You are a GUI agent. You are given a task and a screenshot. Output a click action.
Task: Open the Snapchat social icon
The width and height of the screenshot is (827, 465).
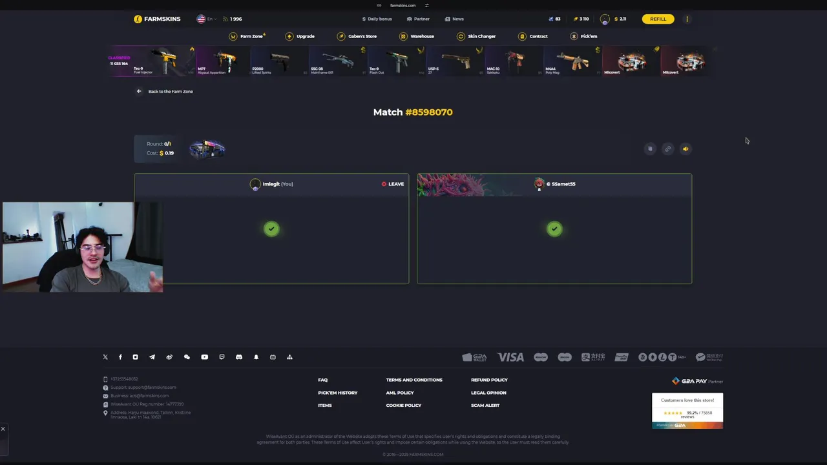[x=256, y=356]
